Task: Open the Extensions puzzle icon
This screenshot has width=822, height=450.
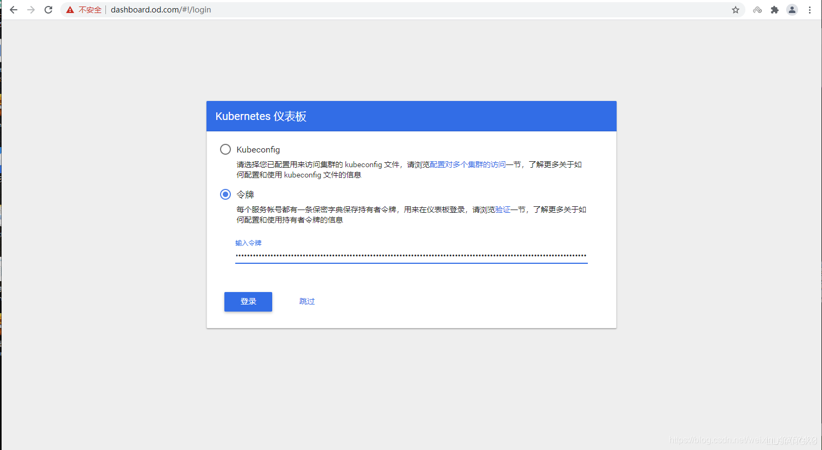Action: (775, 10)
